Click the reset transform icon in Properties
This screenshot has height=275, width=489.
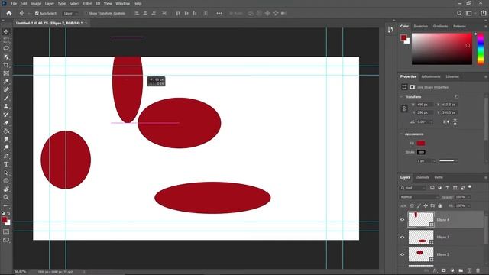tap(456, 97)
